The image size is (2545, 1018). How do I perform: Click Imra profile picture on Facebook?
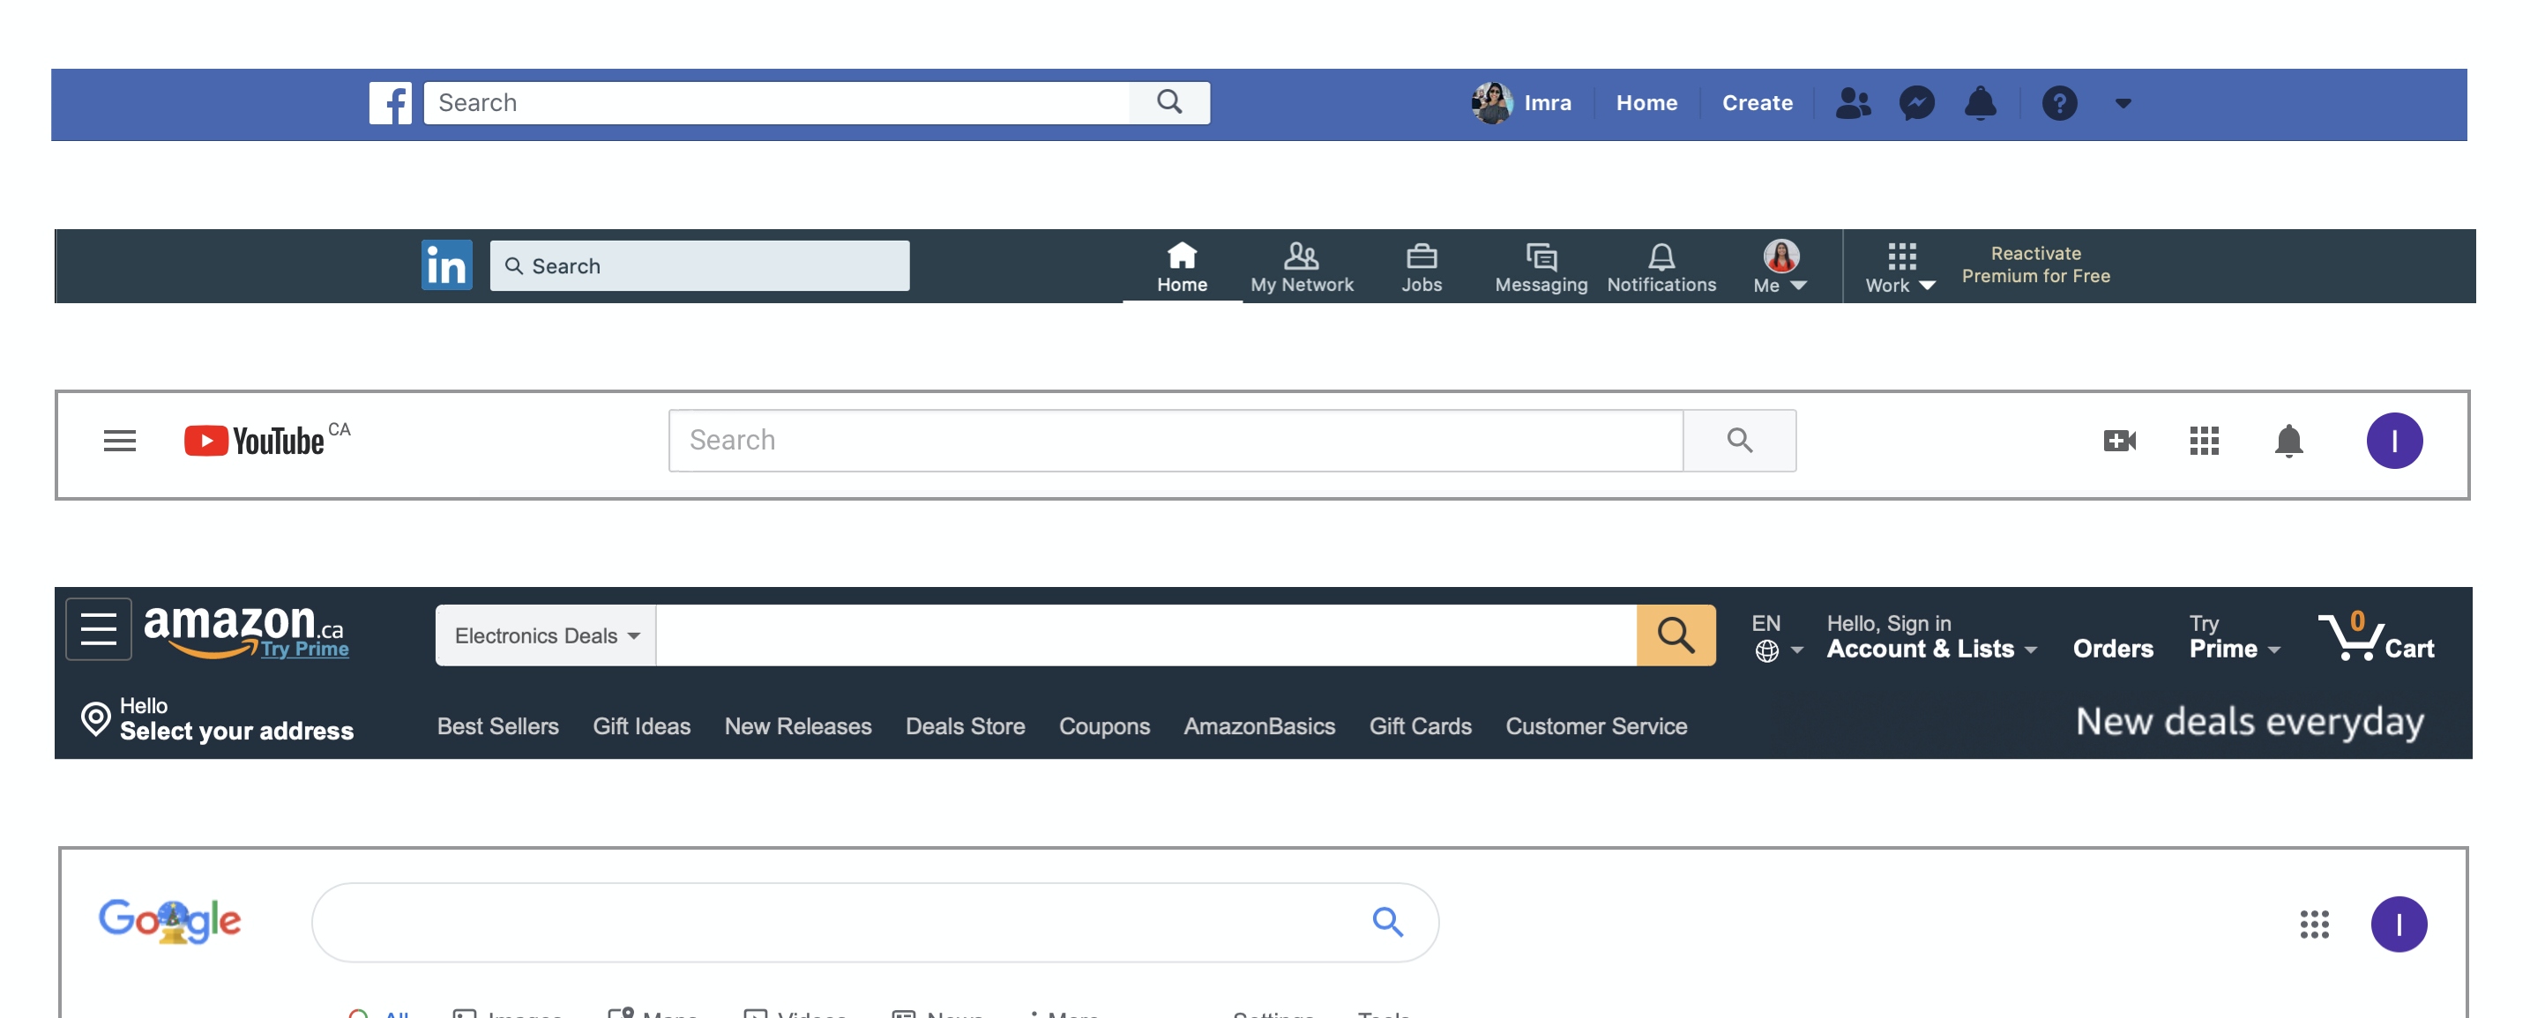(x=1491, y=103)
